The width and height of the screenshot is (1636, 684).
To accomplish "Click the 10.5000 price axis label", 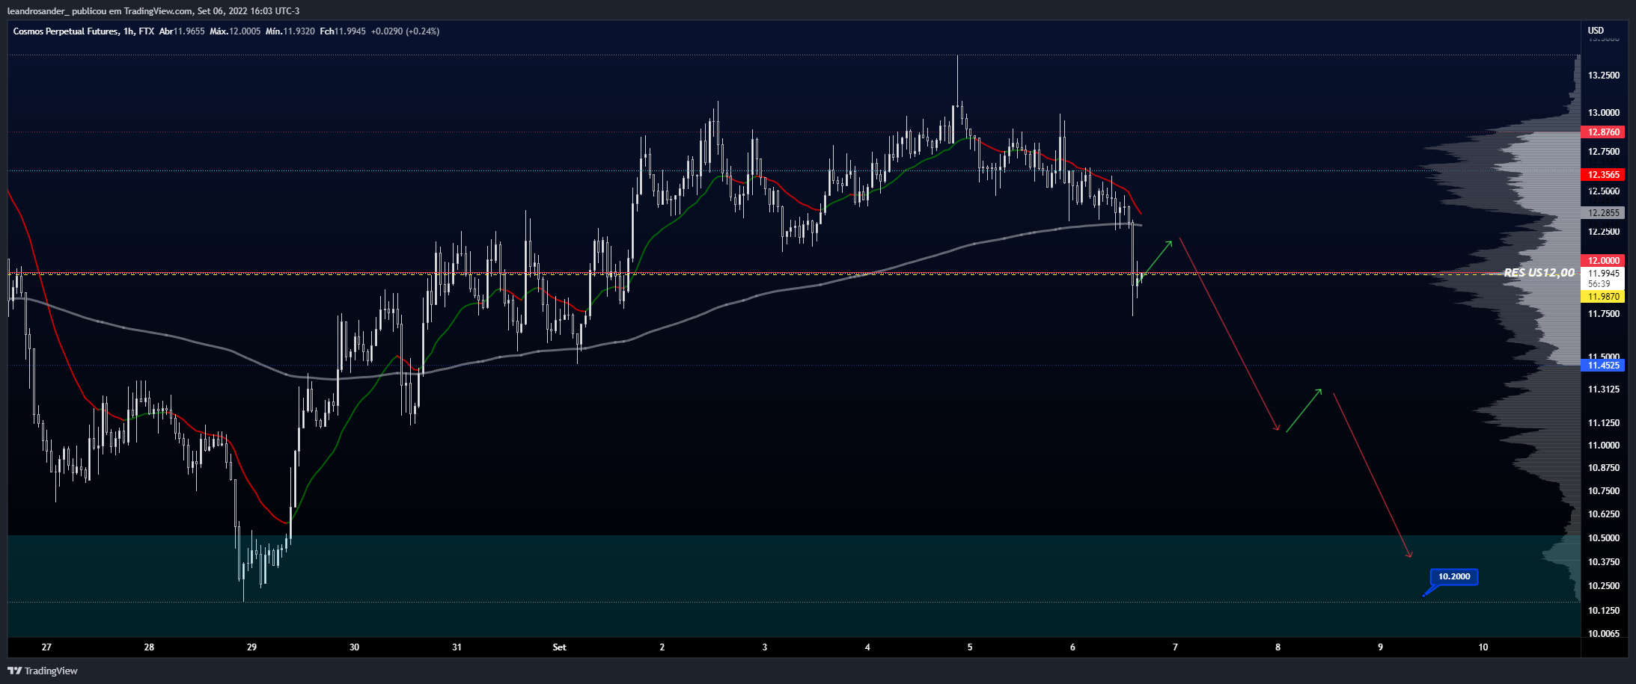I will [x=1603, y=538].
